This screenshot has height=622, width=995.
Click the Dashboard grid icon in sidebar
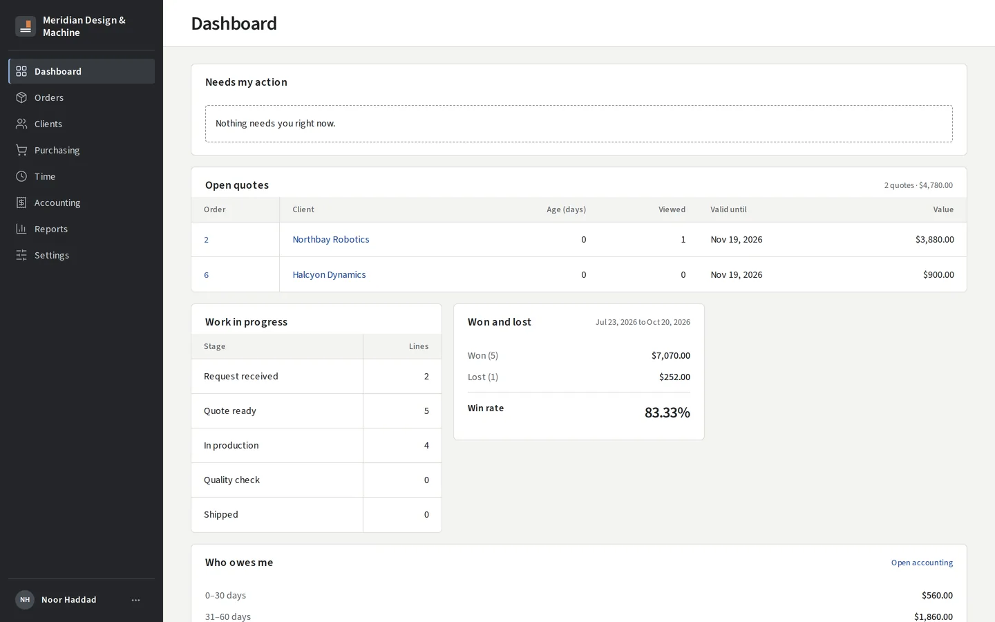(x=21, y=71)
